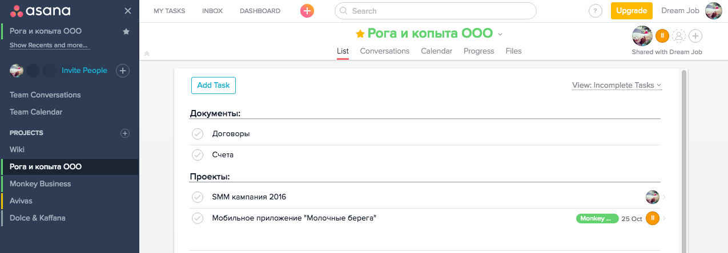Image resolution: width=728 pixels, height=253 pixels.
Task: Click the Документы: section header
Action: click(215, 113)
